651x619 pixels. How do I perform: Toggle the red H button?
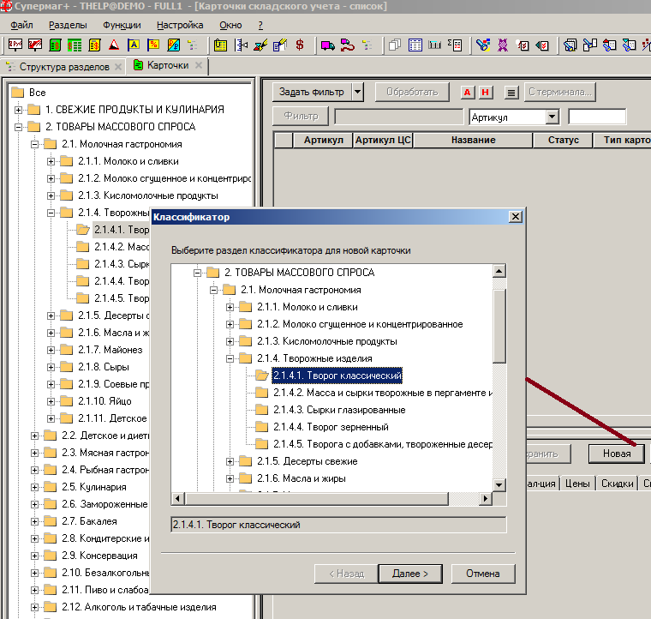(x=486, y=93)
